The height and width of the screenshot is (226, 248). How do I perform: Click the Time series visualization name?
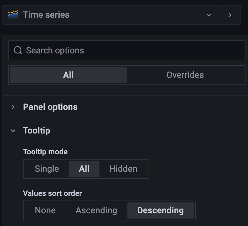coord(46,15)
